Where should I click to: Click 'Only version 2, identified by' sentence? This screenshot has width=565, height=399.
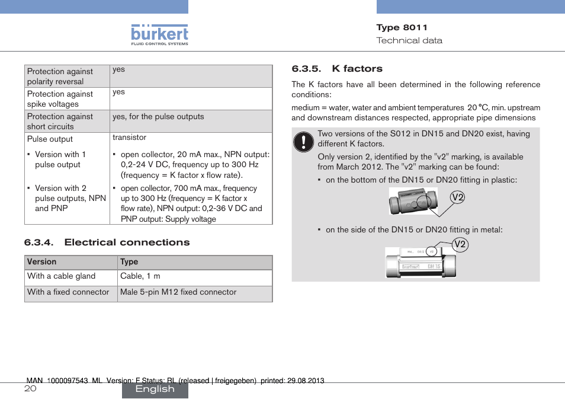[x=420, y=162]
